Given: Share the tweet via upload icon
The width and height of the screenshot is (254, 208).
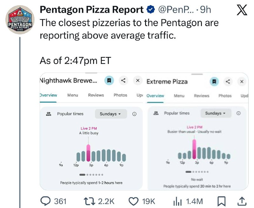Looking at the screenshot, I should point(241,201).
